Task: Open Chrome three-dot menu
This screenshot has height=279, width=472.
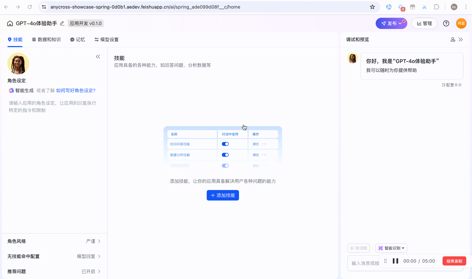Action: 466,7
